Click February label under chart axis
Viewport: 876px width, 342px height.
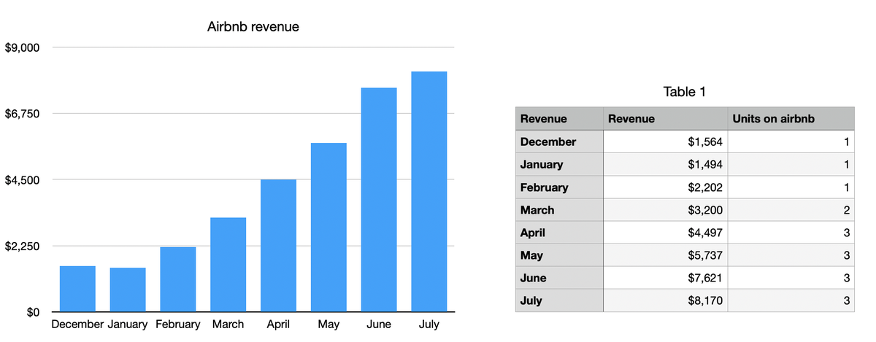(x=178, y=324)
